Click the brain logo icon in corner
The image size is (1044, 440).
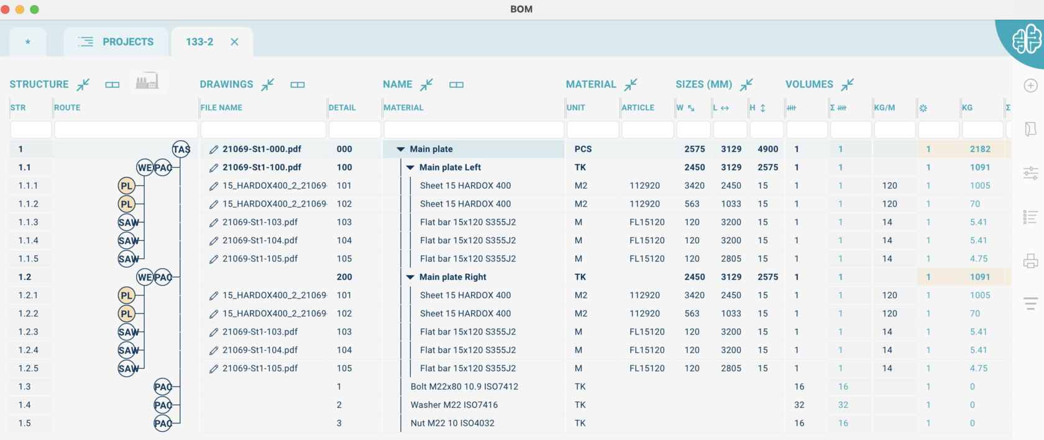(x=1026, y=39)
